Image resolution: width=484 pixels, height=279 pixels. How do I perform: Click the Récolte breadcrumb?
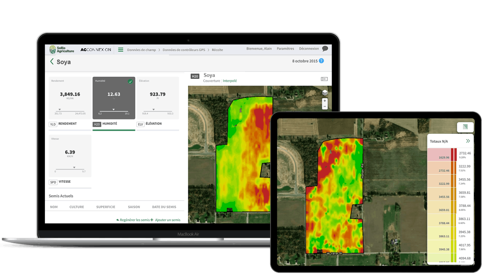(x=217, y=50)
